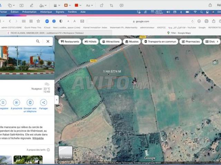Viewport: 221px width, 165px height.
Task: Click the google.com address bar
Action: (142, 21)
